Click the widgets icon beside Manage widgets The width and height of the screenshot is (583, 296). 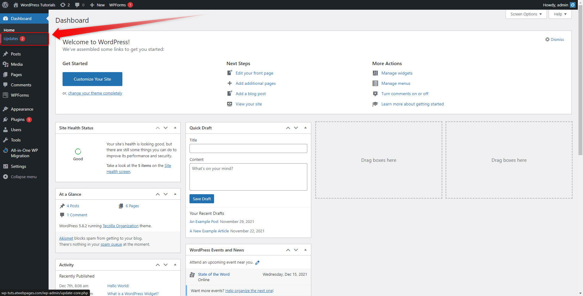[375, 73]
